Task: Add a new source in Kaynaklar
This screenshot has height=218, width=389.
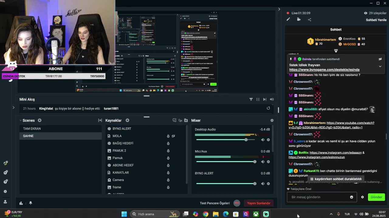Action: tap(127, 121)
